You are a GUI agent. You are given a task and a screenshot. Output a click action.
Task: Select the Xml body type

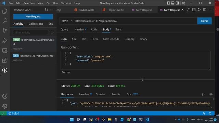[x=74, y=39]
